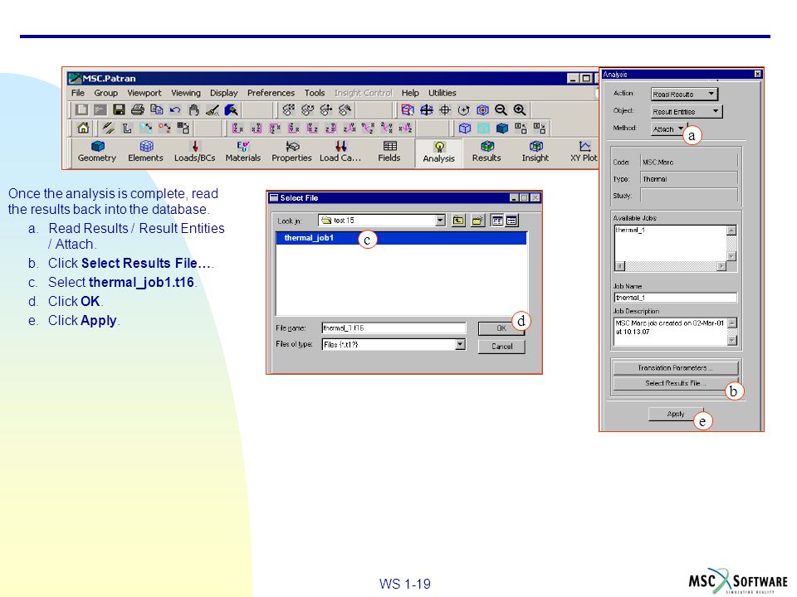Click the New file toolbar icon
797x597 pixels.
[x=81, y=109]
